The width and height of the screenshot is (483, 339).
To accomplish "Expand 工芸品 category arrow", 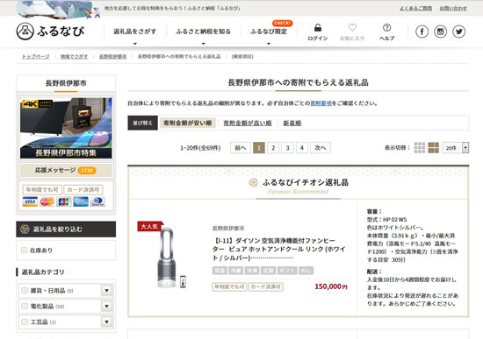I will pyautogui.click(x=106, y=321).
